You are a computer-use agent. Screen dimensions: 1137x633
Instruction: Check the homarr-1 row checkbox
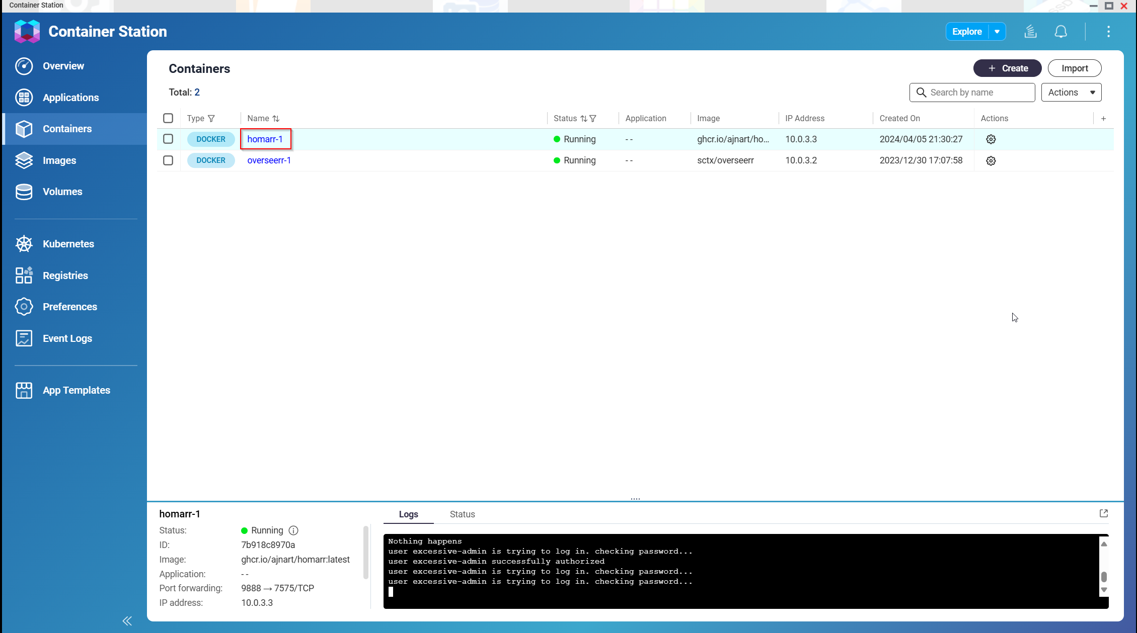point(168,139)
